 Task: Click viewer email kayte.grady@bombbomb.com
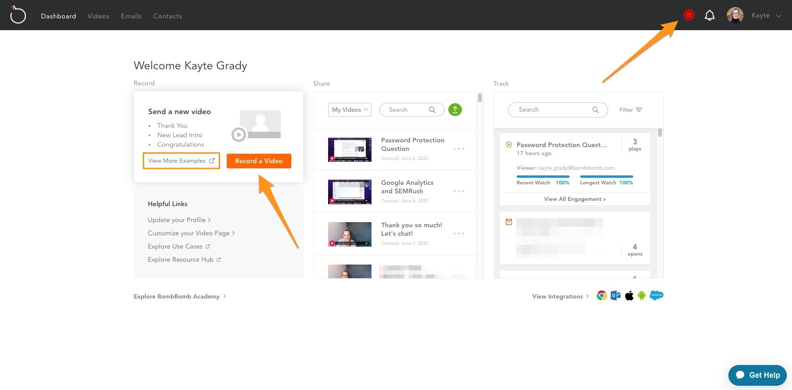[577, 168]
